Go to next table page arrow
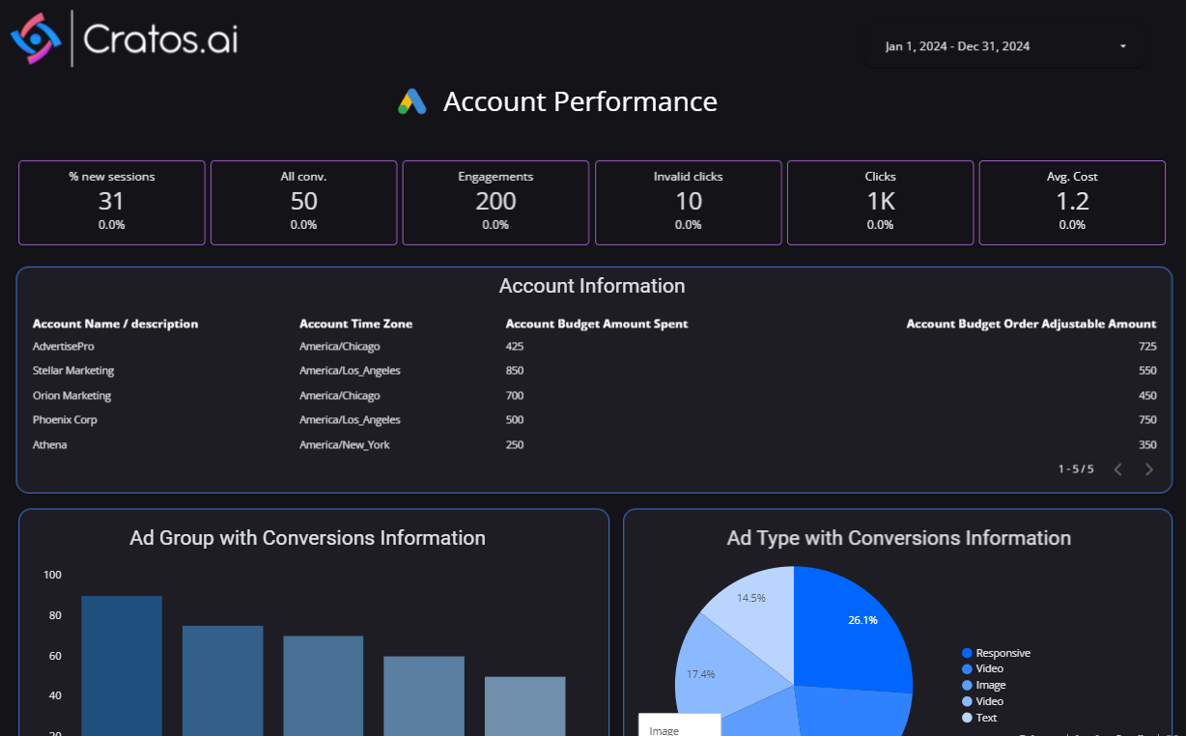Viewport: 1186px width, 736px height. pyautogui.click(x=1149, y=469)
